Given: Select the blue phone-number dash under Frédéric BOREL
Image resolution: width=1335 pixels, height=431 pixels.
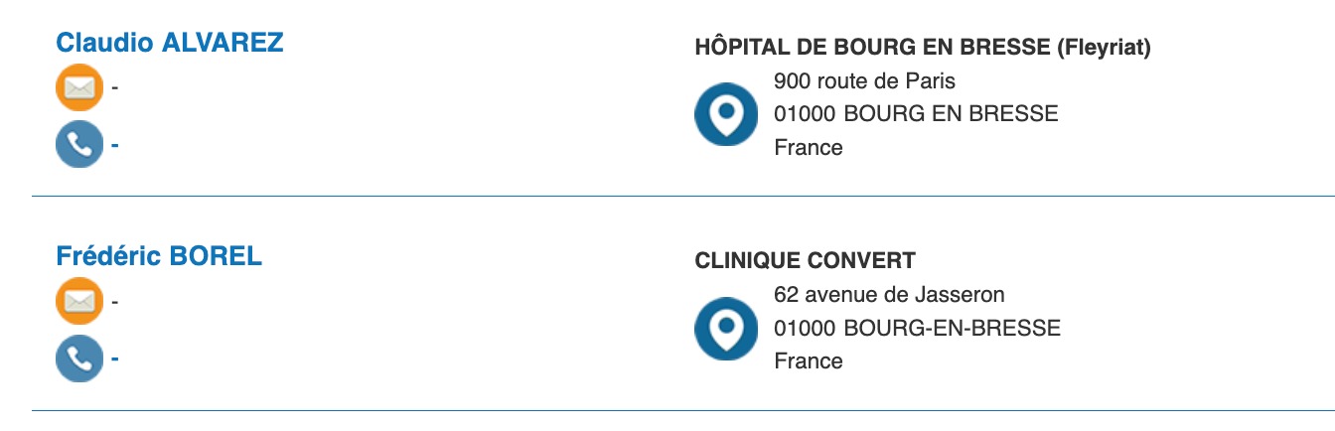Looking at the screenshot, I should (115, 359).
